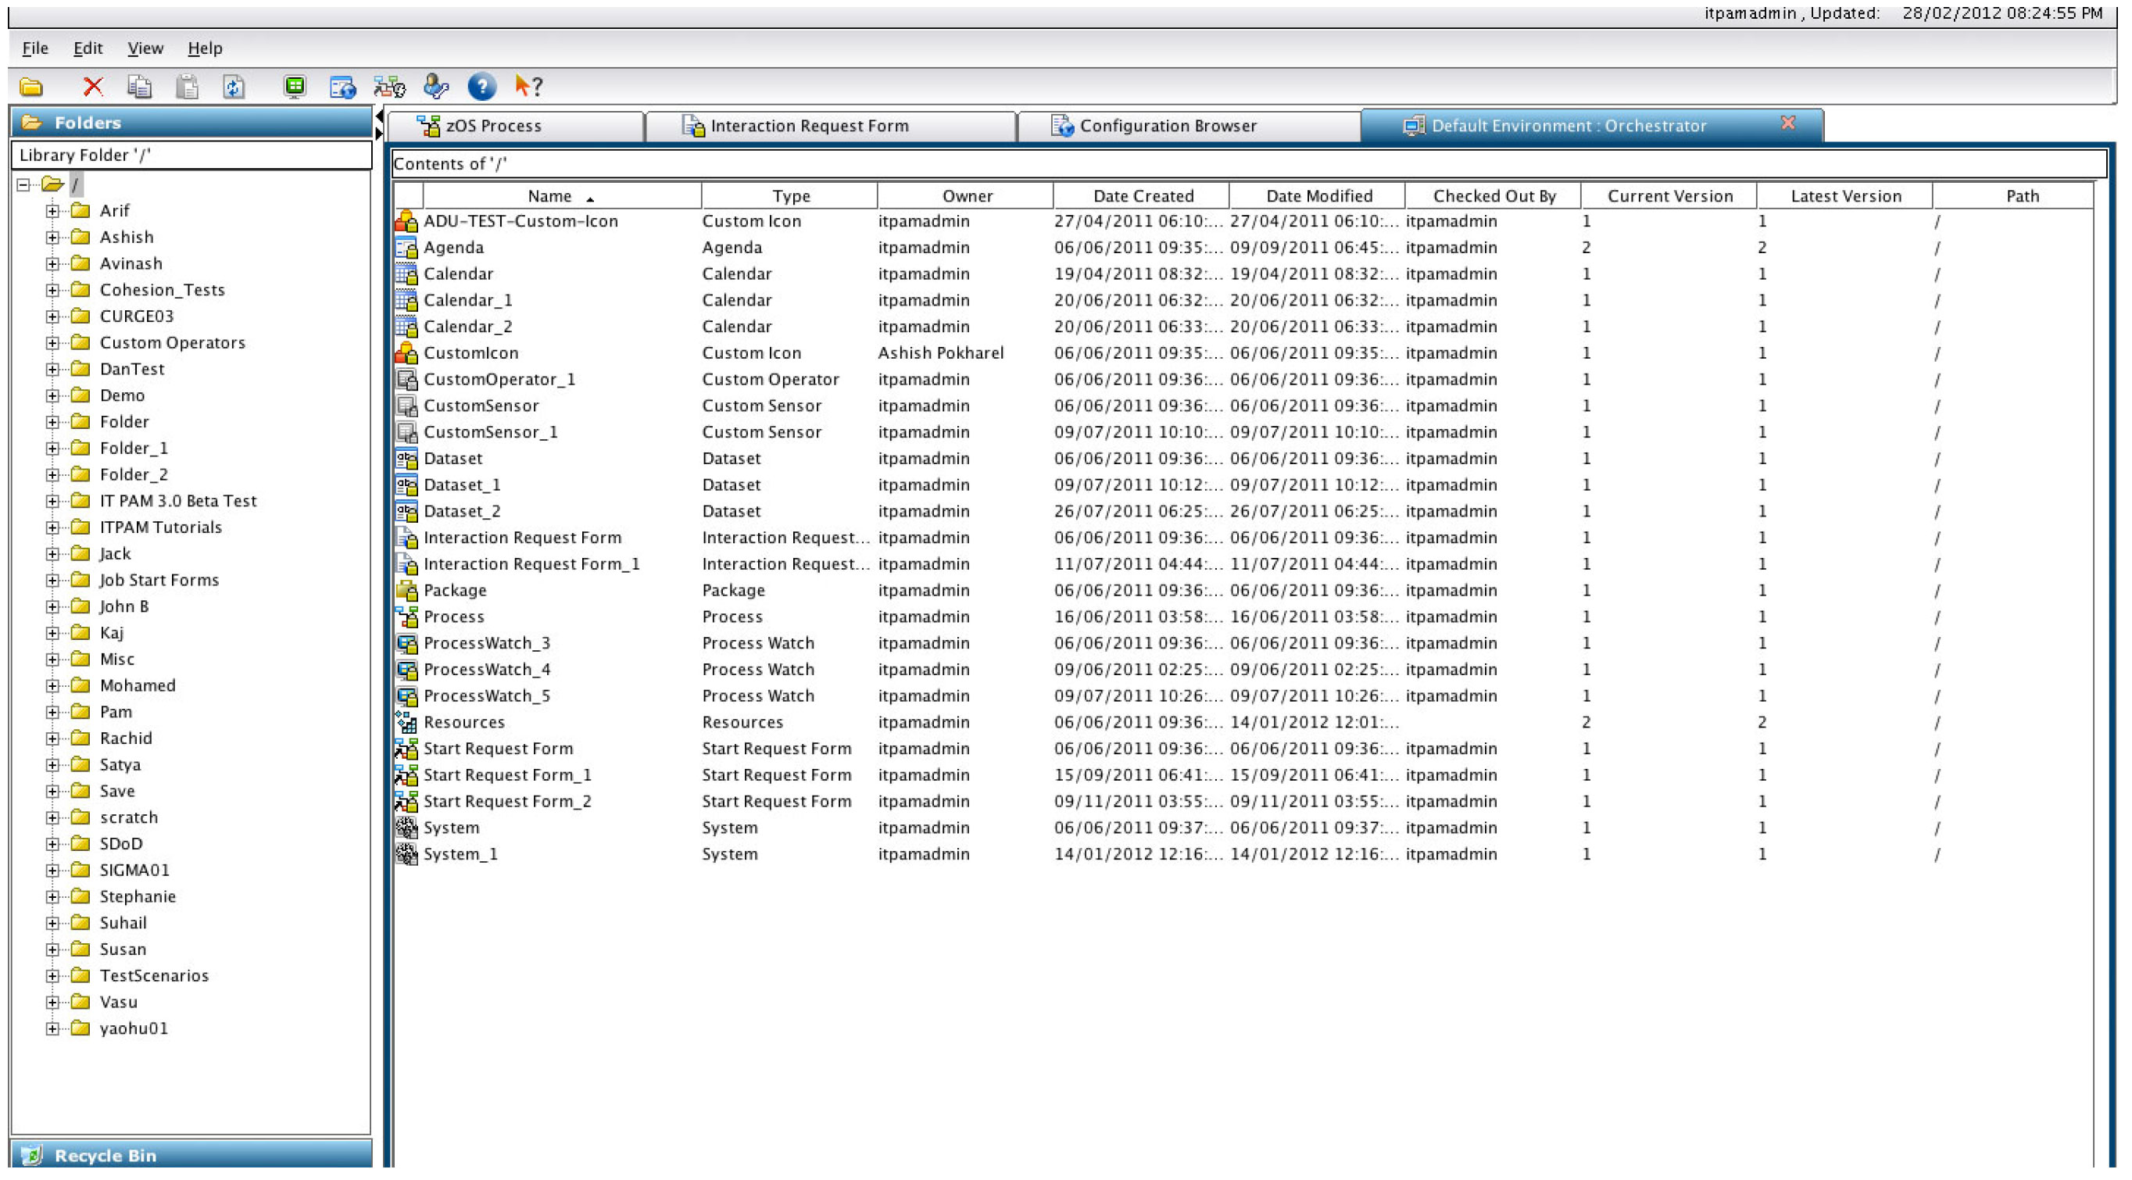The image size is (2132, 1180).
Task: Paste using the clipboard toolbar icon
Action: (188, 87)
